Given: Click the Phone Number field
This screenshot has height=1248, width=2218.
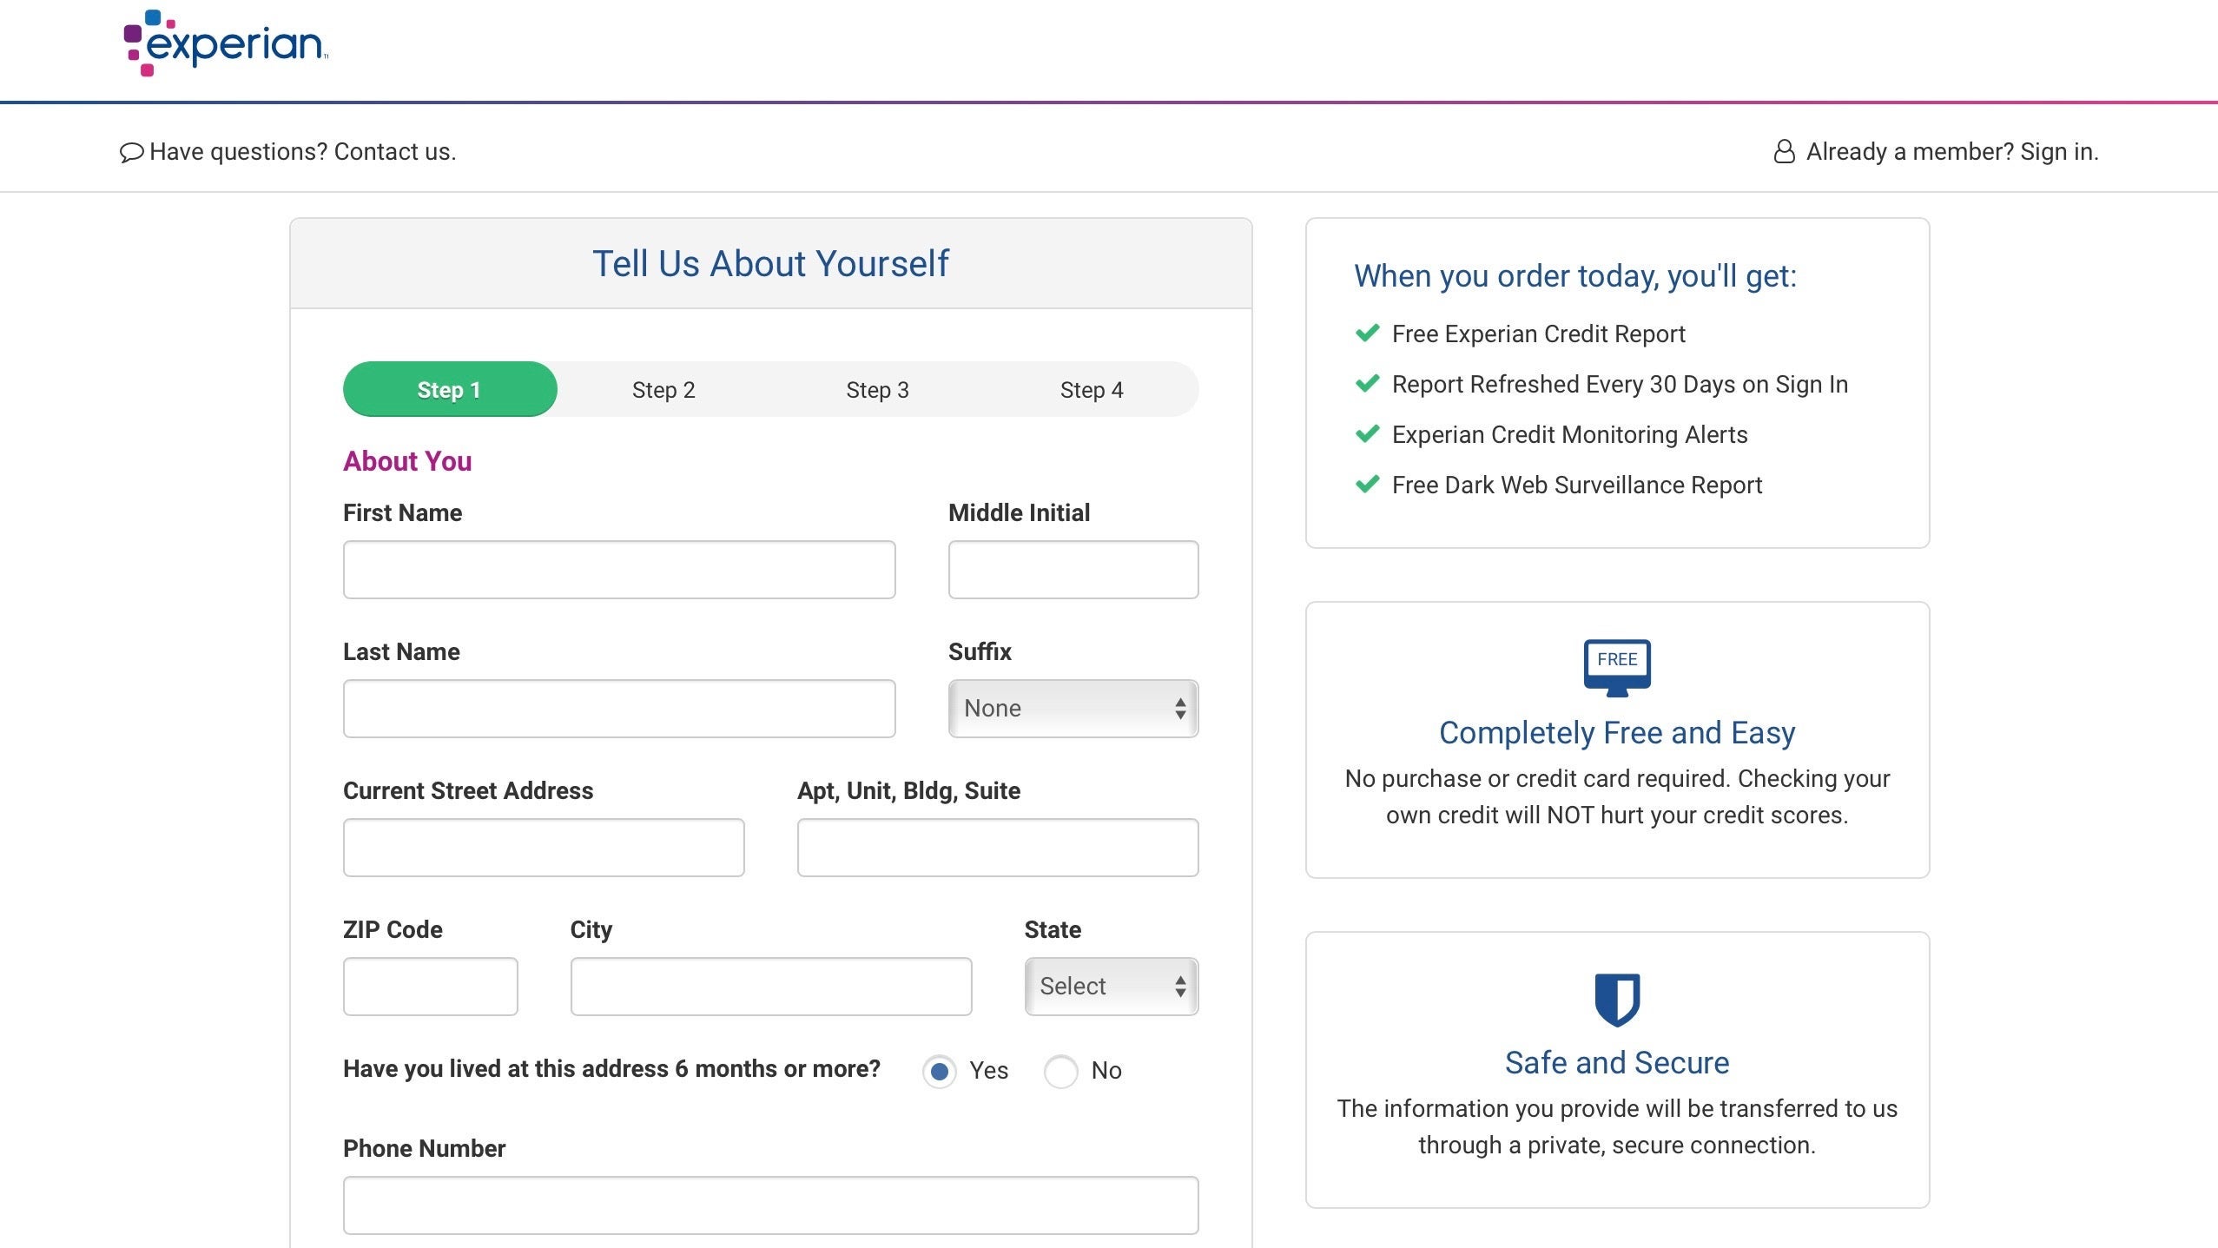Looking at the screenshot, I should 770,1205.
